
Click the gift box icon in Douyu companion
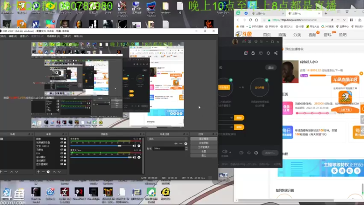pos(246,53)
